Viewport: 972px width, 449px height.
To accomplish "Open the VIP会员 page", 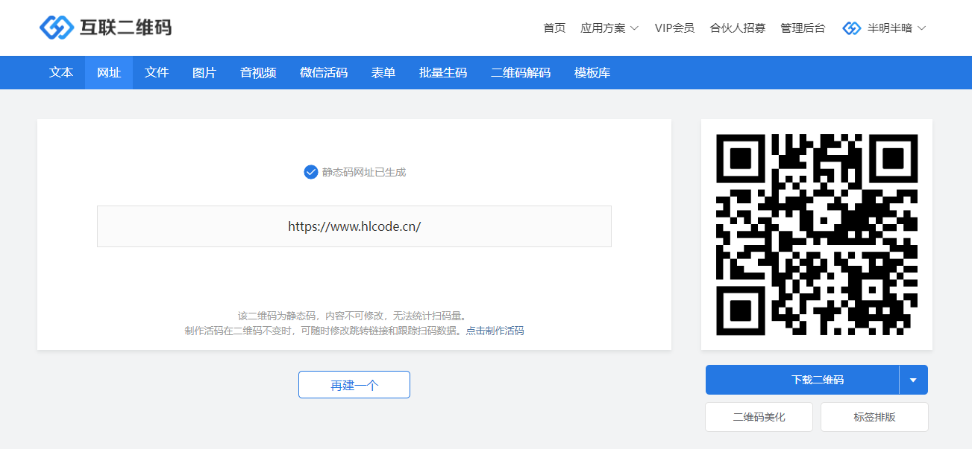I will pos(674,28).
